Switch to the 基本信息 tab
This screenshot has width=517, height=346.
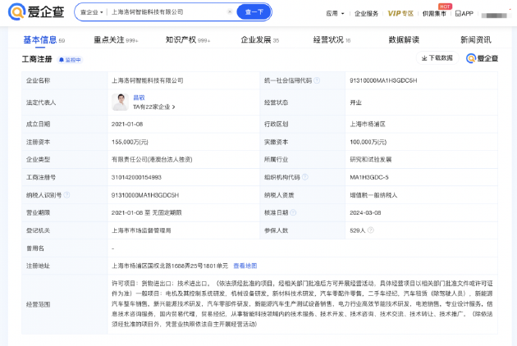(43, 40)
